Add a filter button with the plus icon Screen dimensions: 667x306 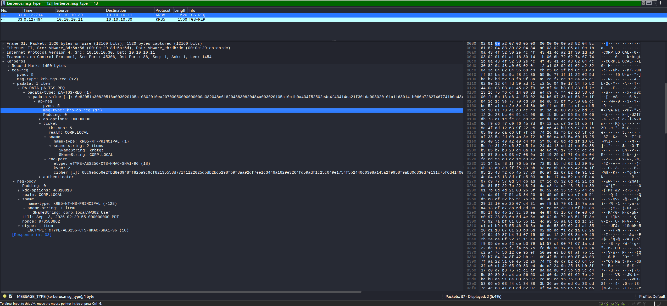[x=660, y=3]
